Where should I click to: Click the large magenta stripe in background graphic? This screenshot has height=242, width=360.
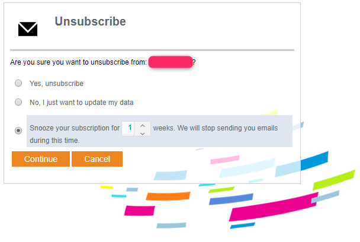click(273, 207)
